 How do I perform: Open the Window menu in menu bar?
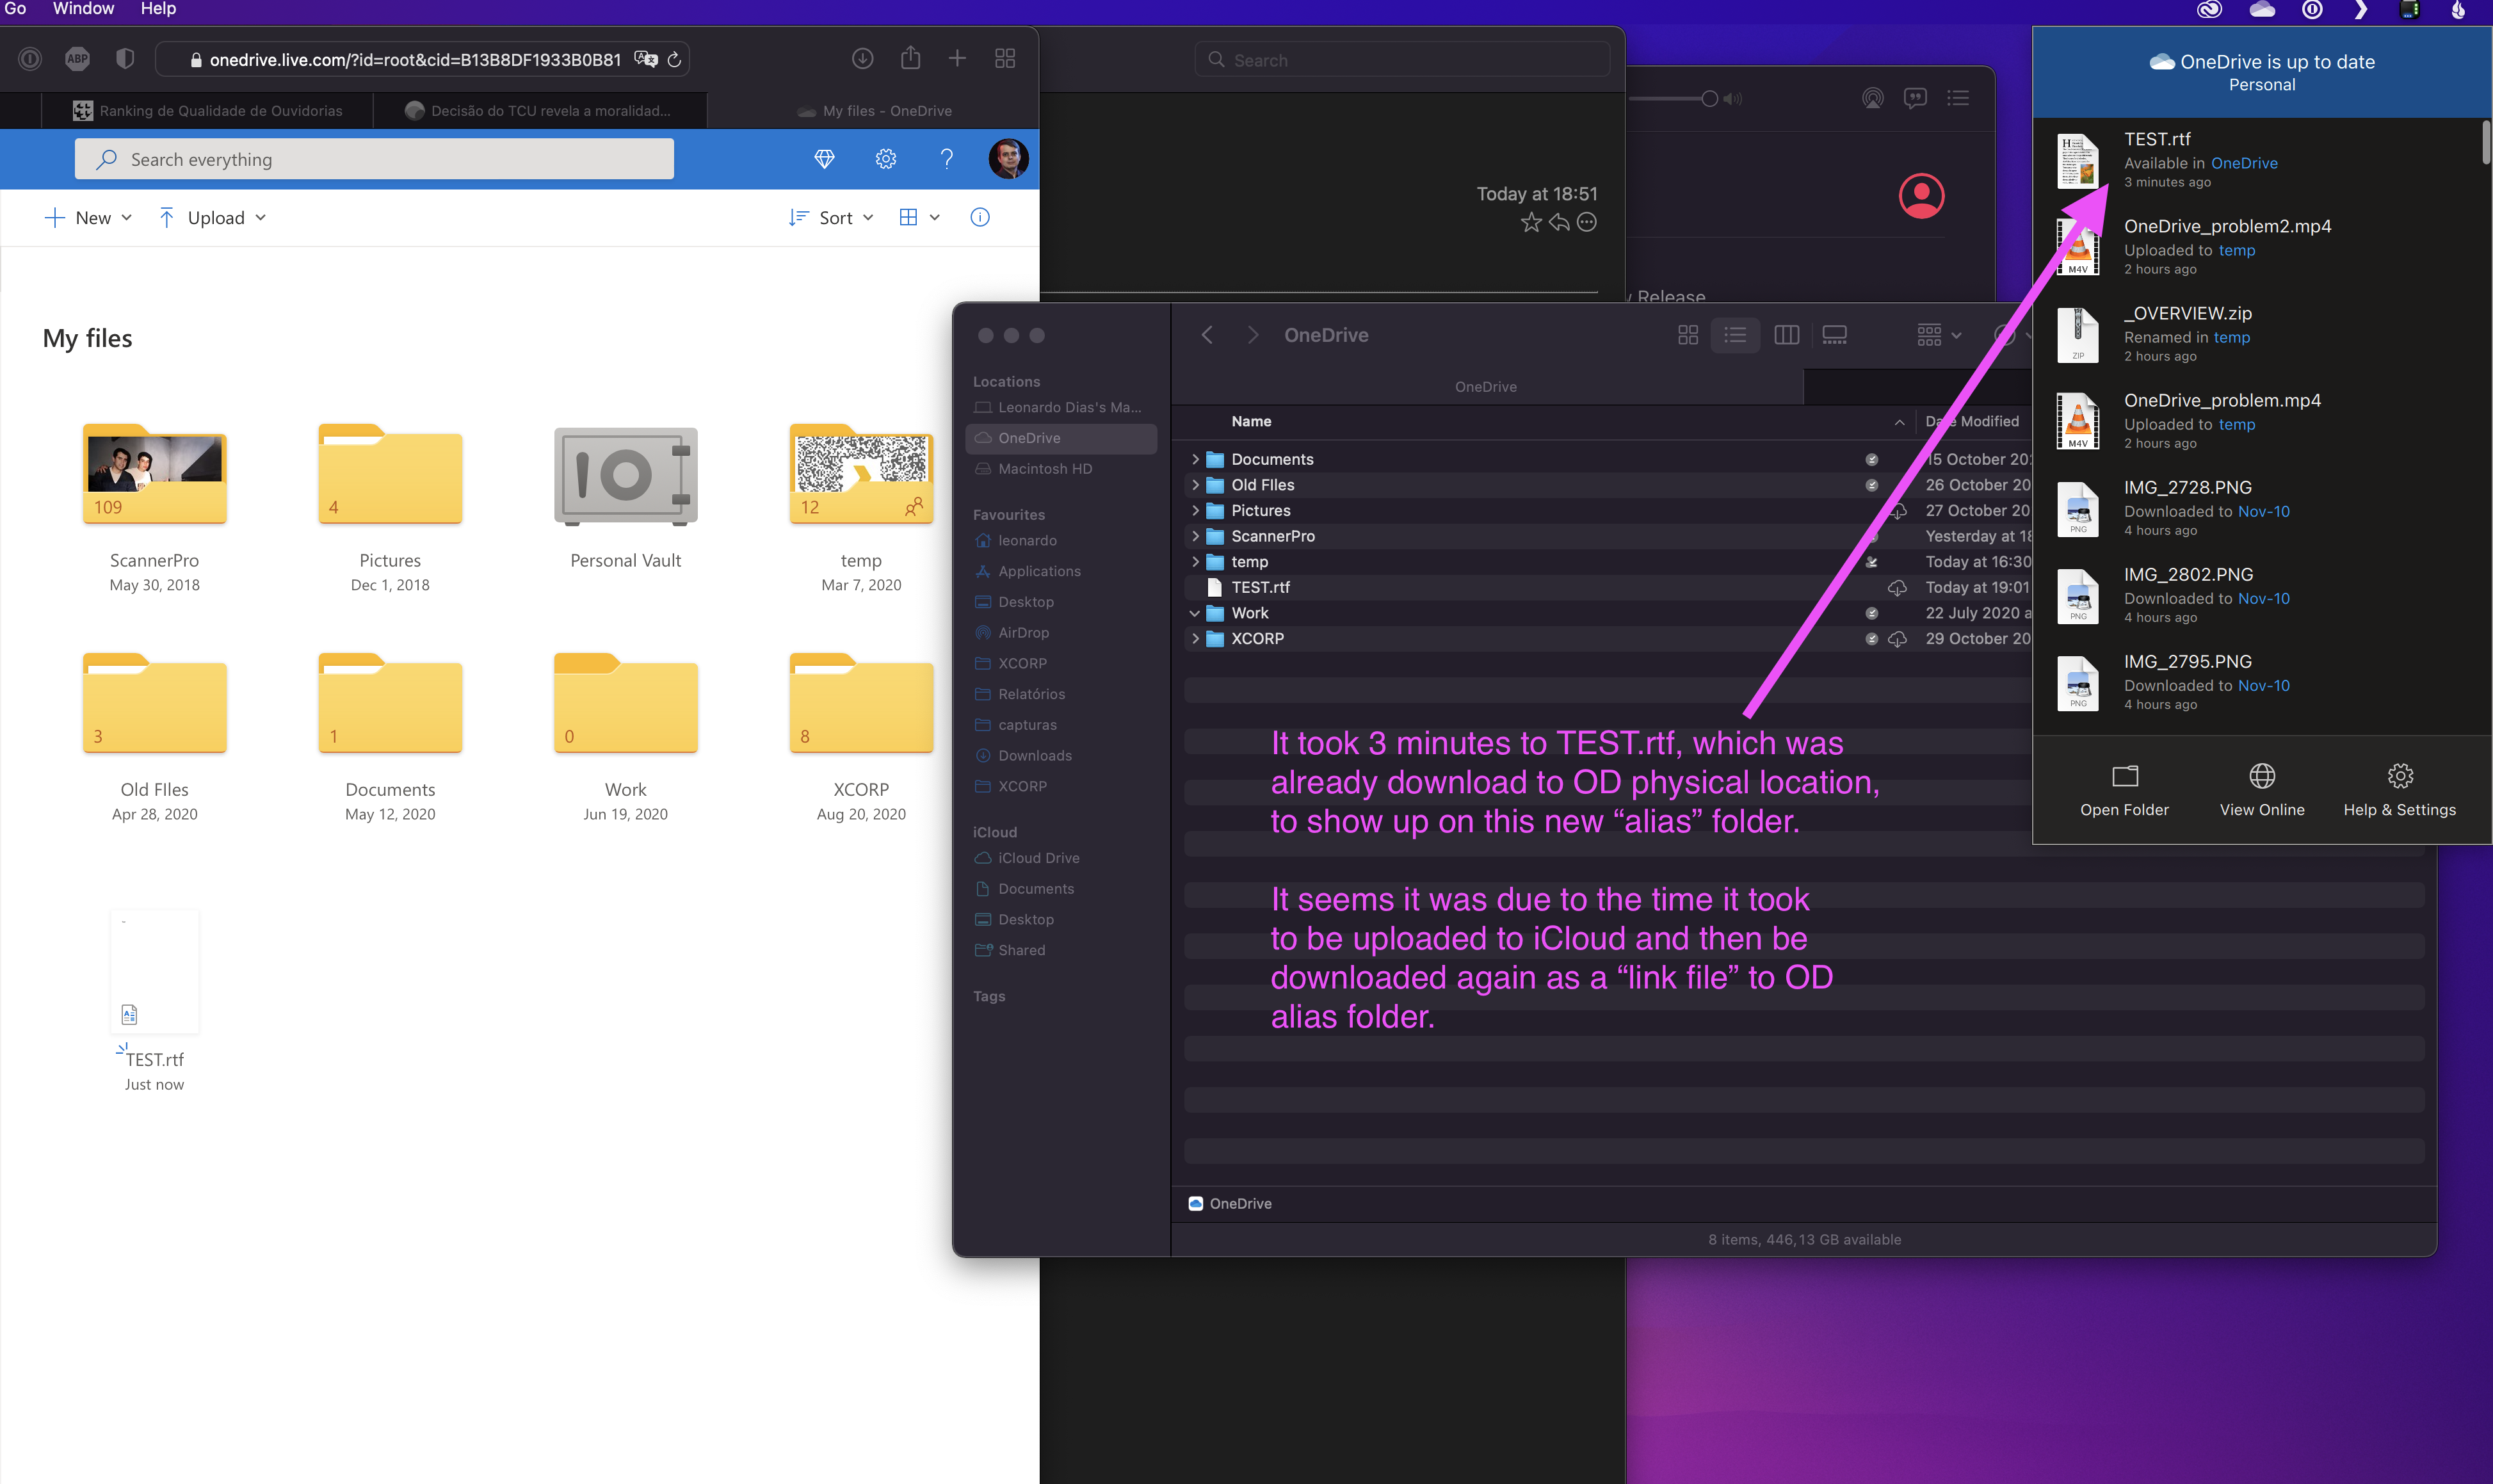(83, 9)
